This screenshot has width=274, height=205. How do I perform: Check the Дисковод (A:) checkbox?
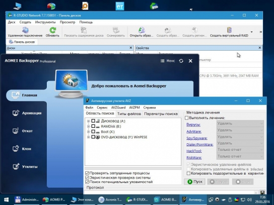pos(93,121)
